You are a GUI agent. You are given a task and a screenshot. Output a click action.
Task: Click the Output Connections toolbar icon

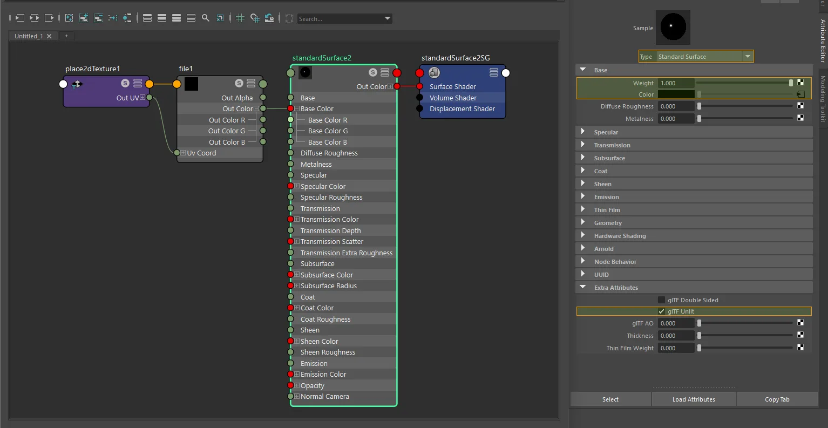pos(49,18)
